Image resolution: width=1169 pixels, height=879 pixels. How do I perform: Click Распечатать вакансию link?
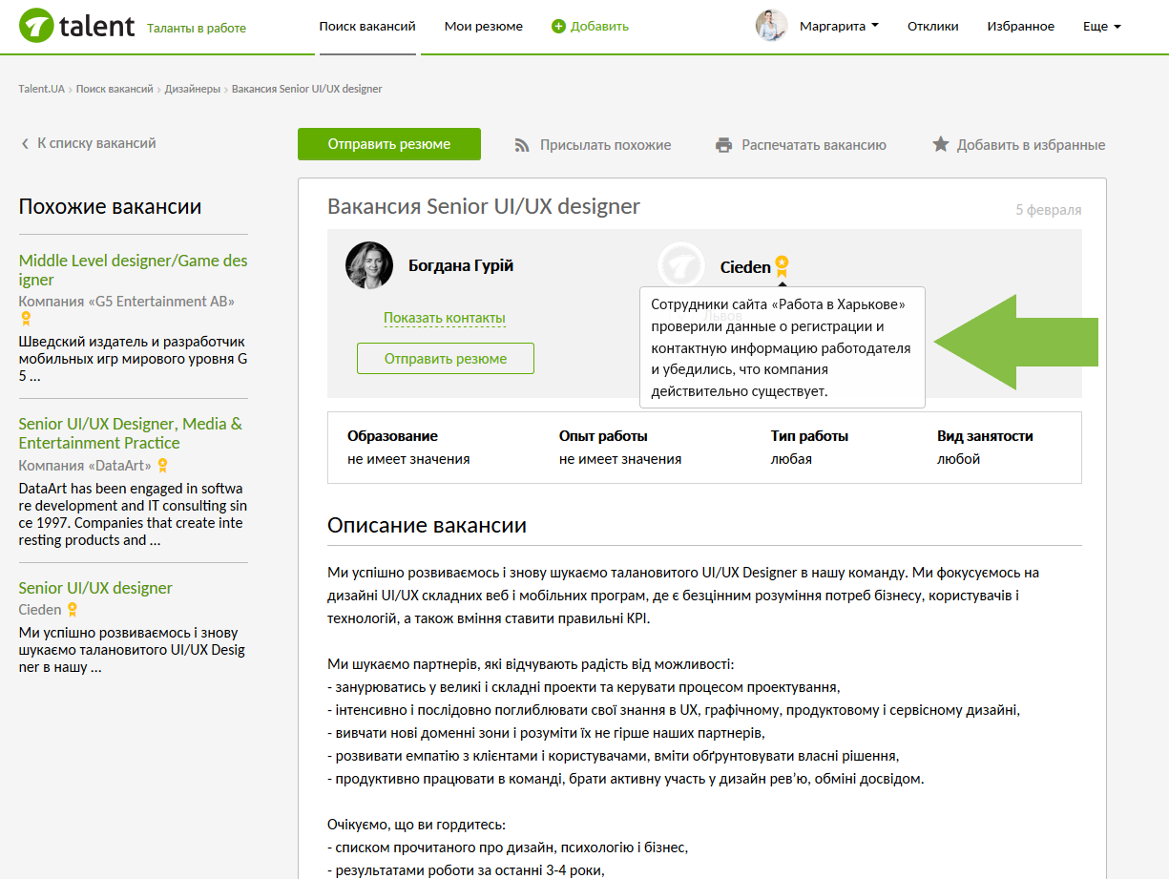814,145
